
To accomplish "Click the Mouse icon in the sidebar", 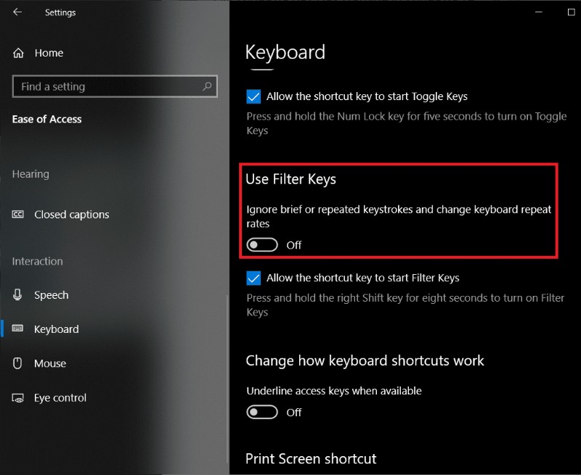I will [x=17, y=363].
